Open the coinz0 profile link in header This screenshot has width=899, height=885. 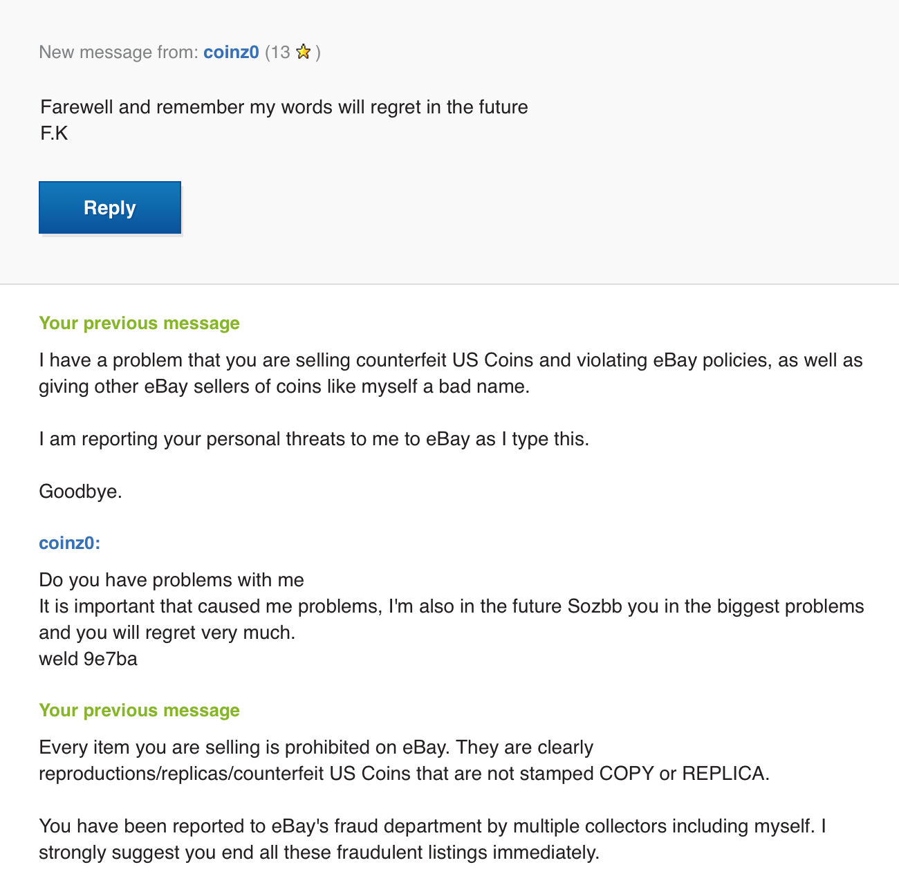point(231,53)
